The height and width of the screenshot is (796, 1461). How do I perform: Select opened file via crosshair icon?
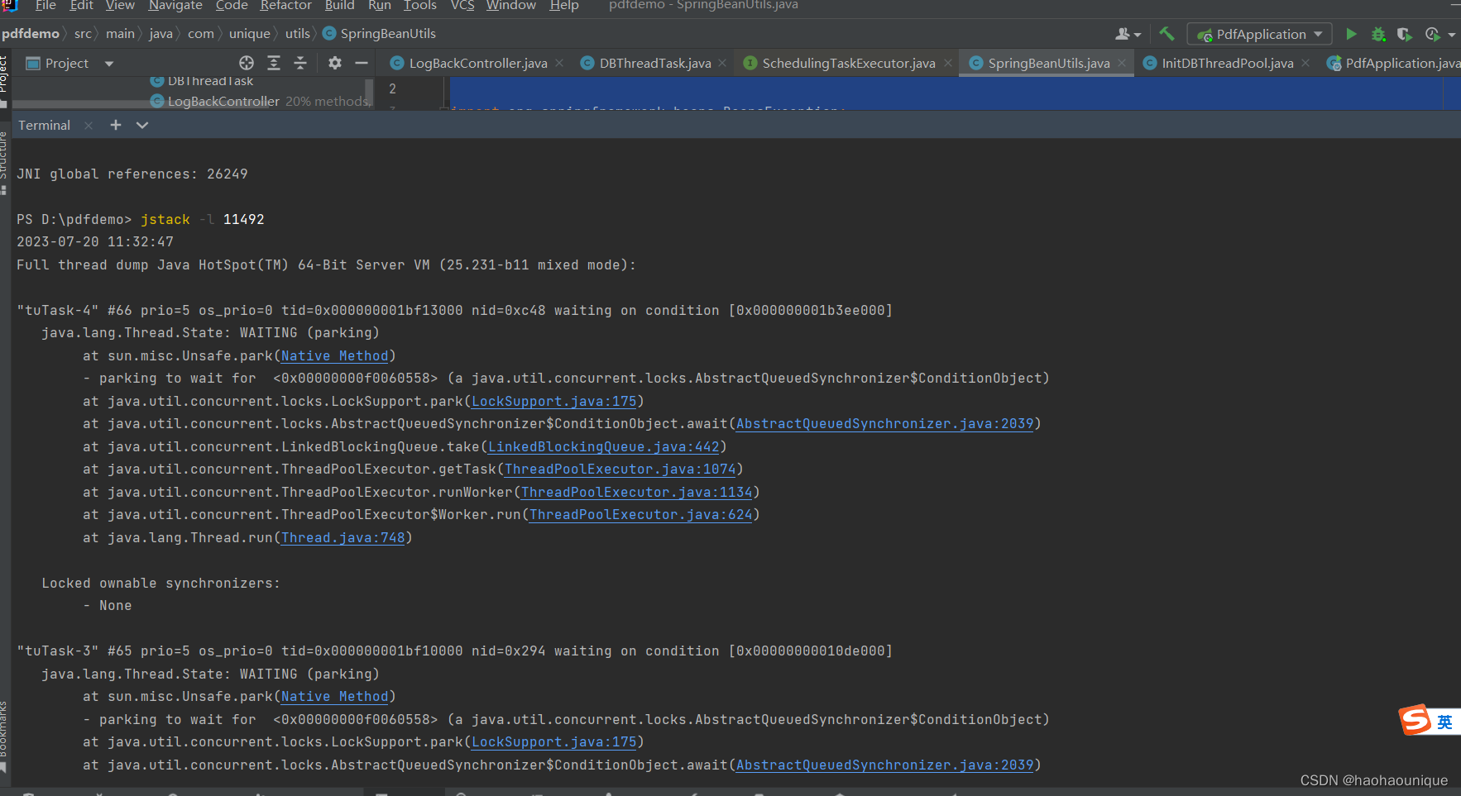(247, 63)
